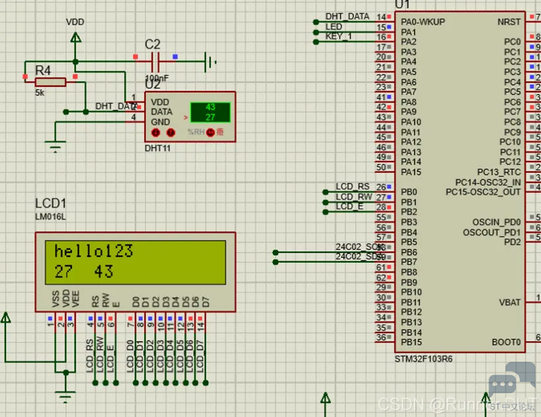Toggle the DHT11 %RH/temperature mode switch
Viewport: 541px width, 417px height.
tap(210, 132)
